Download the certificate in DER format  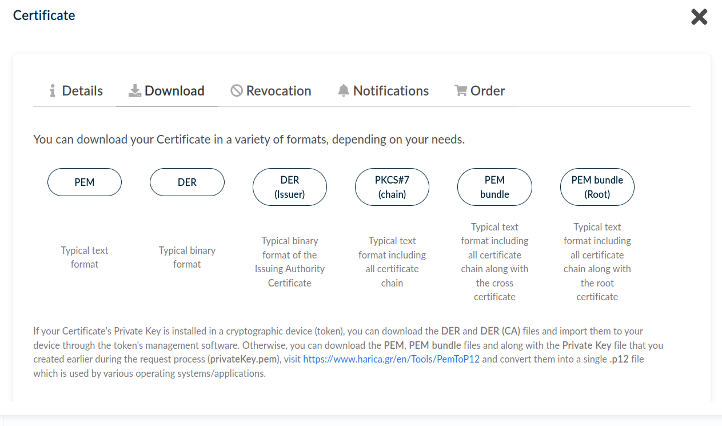(x=187, y=182)
